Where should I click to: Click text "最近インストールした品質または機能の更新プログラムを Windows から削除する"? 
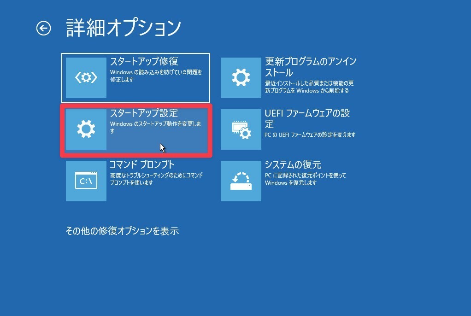pos(309,87)
